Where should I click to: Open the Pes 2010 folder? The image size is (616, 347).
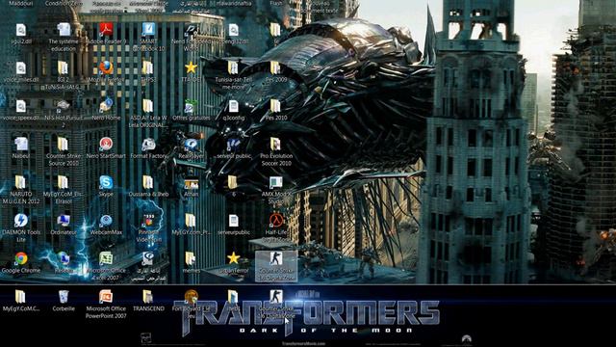pos(275,106)
